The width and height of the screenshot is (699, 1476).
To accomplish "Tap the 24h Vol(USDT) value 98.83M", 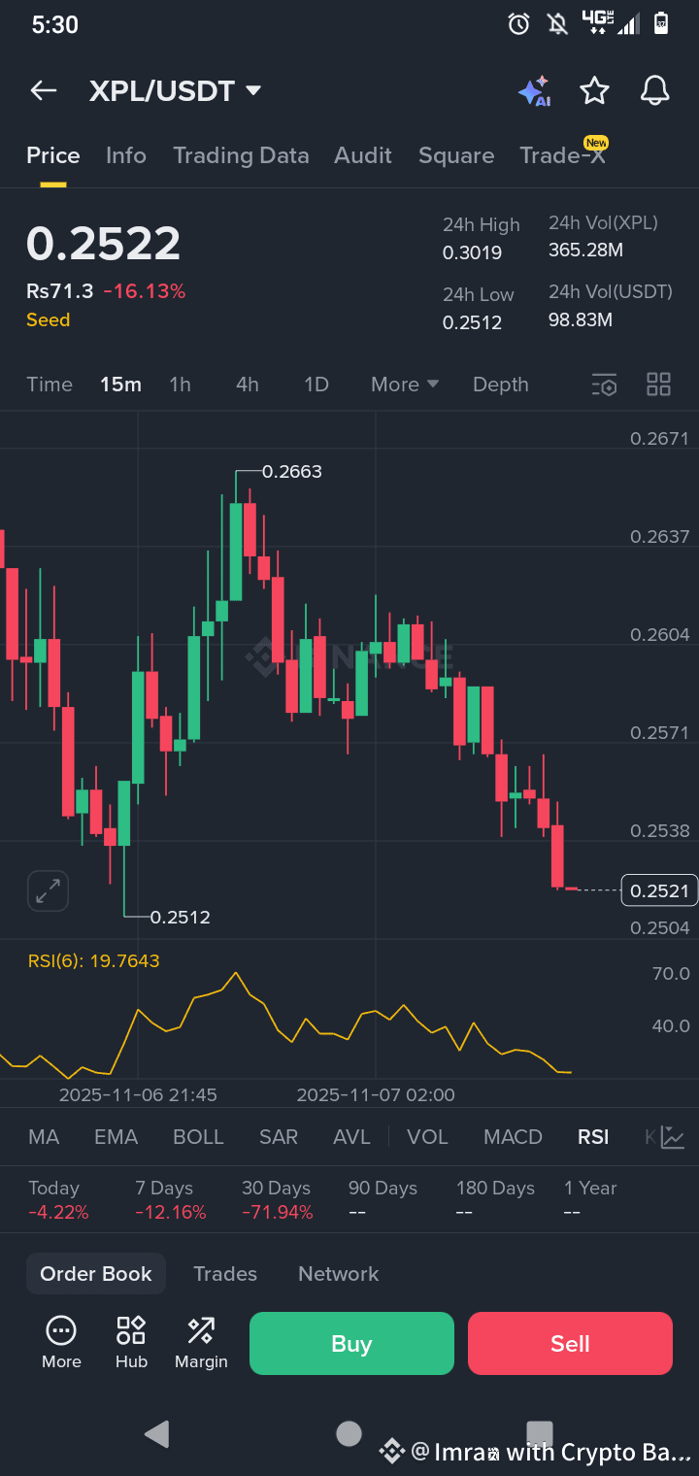I will [581, 319].
